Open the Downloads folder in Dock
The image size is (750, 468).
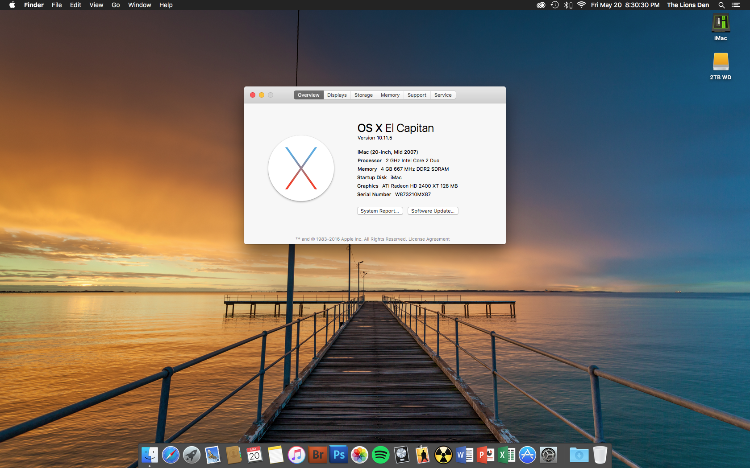pyautogui.click(x=579, y=455)
